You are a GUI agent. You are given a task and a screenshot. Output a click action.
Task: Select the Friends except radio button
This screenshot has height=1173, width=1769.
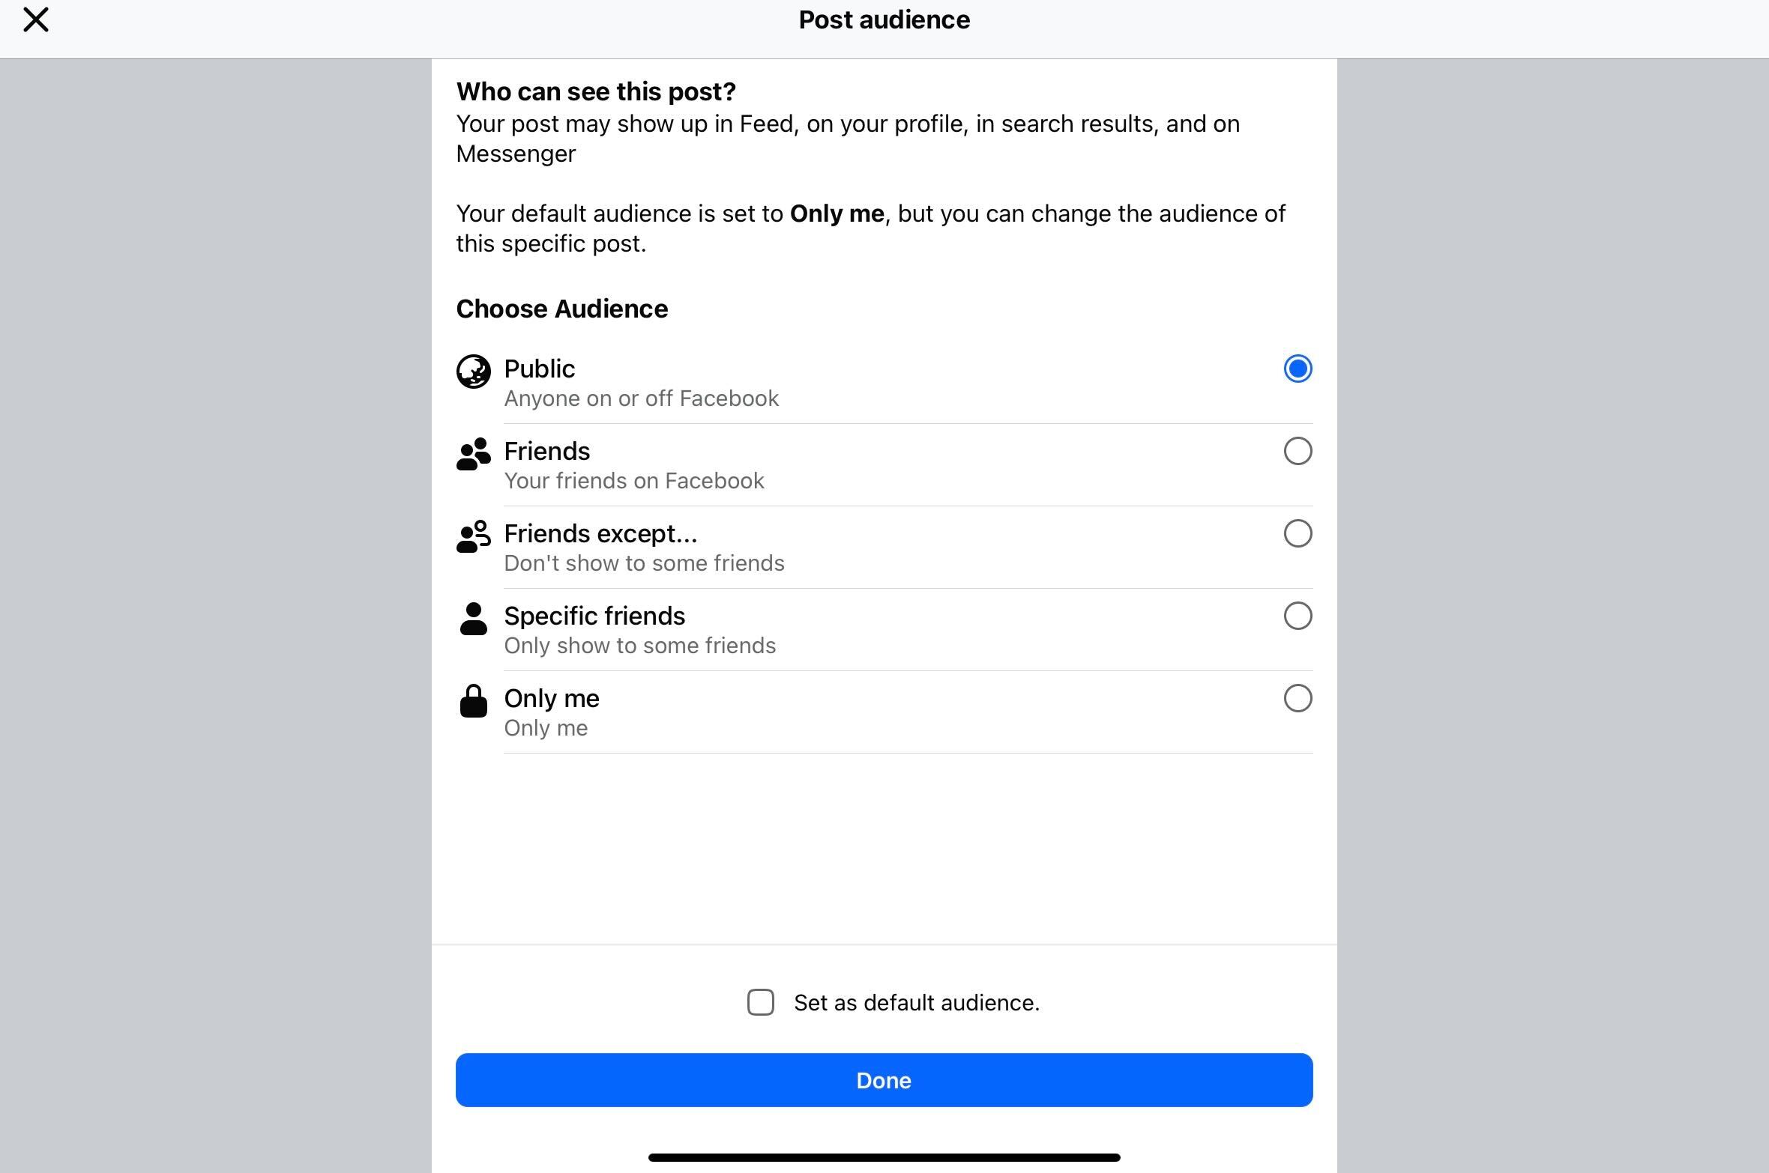(x=1298, y=533)
